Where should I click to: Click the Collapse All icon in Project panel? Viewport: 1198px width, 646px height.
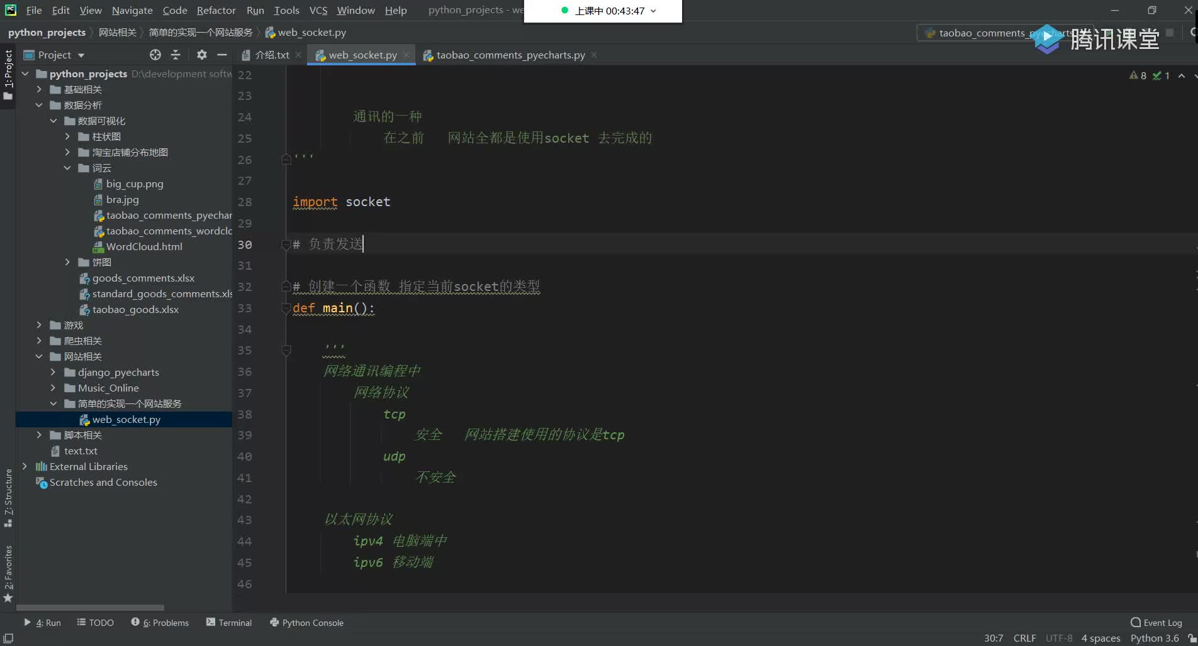[176, 55]
